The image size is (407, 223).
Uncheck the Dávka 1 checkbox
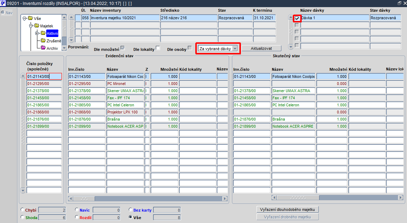point(297,18)
